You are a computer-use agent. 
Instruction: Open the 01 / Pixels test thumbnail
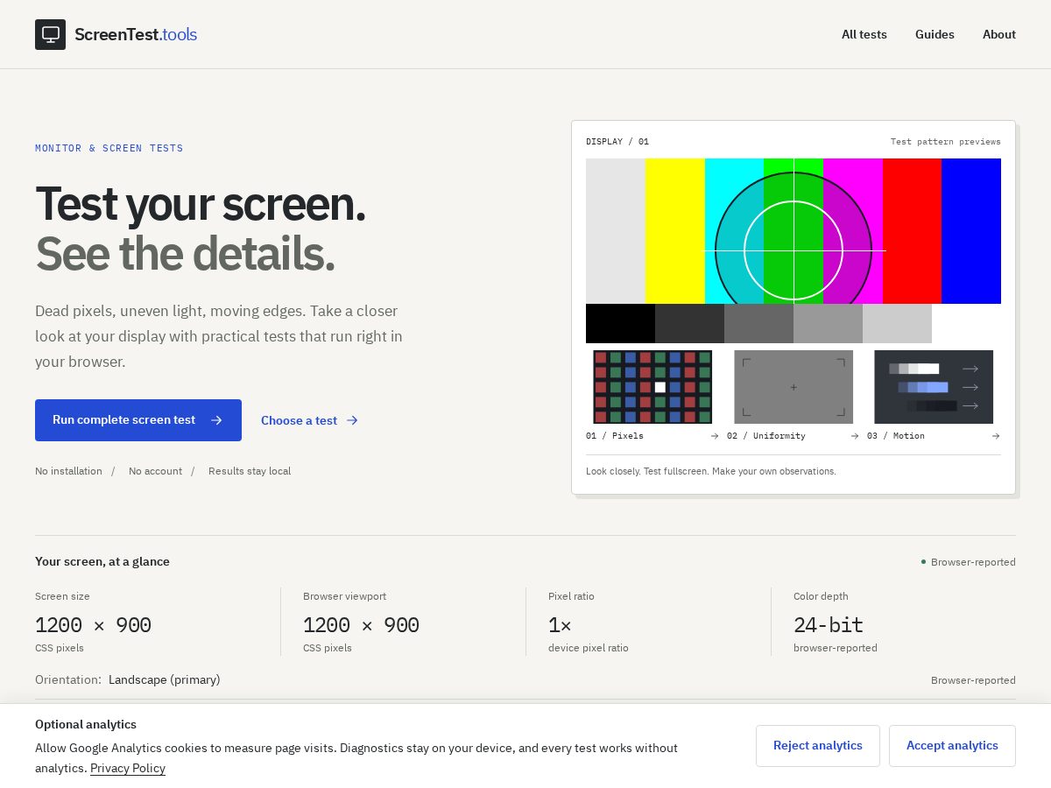tap(652, 387)
